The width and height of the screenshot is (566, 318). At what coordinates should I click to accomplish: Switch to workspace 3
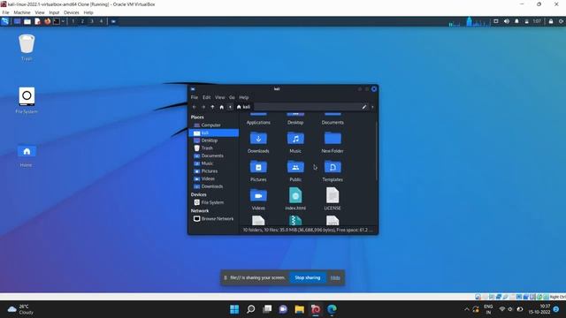(x=92, y=21)
